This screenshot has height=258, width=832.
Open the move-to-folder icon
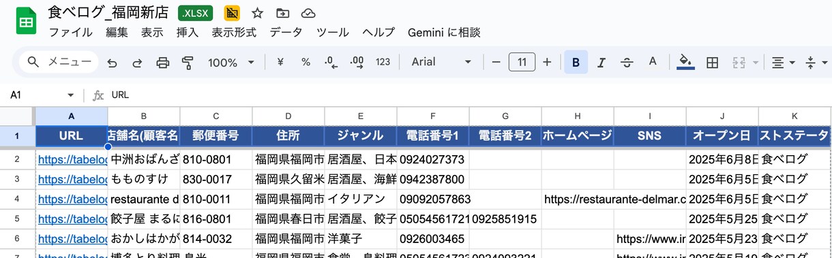click(x=282, y=13)
